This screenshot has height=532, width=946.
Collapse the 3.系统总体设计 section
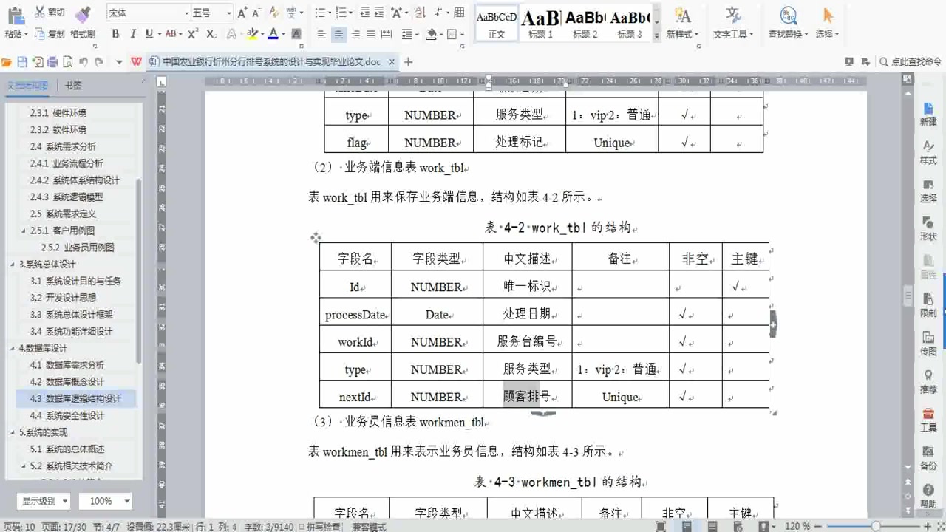pyautogui.click(x=12, y=264)
